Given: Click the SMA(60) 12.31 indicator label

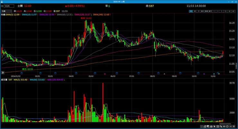Looking at the screenshot, I should click(64, 15).
